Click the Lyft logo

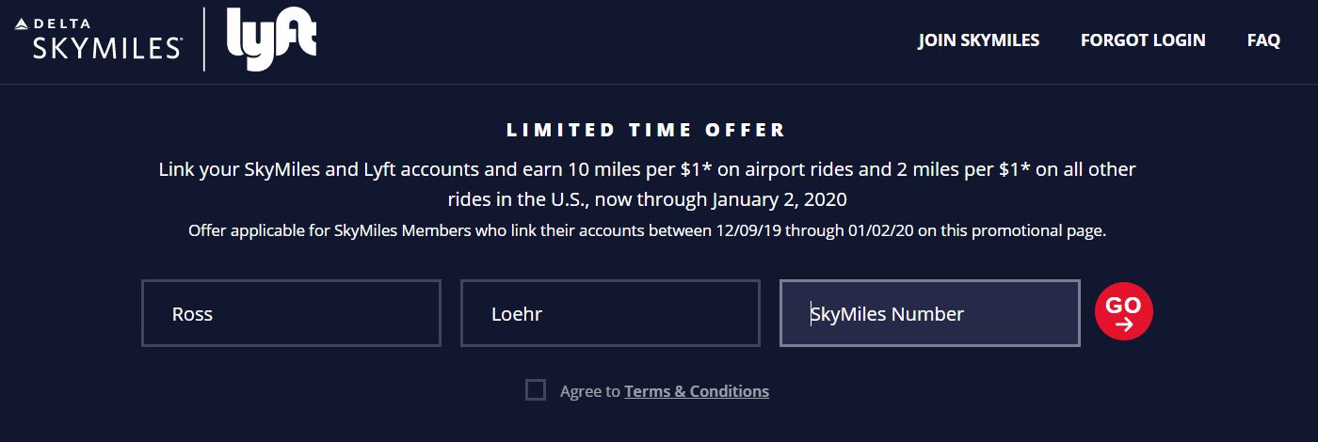click(271, 39)
